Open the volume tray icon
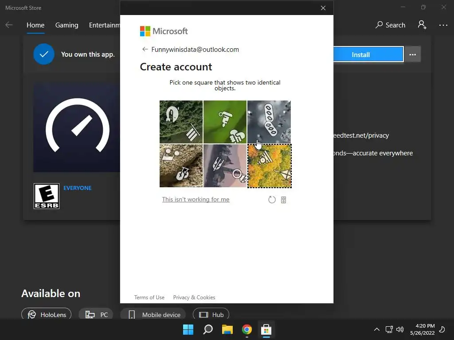This screenshot has height=340, width=454. coord(400,329)
